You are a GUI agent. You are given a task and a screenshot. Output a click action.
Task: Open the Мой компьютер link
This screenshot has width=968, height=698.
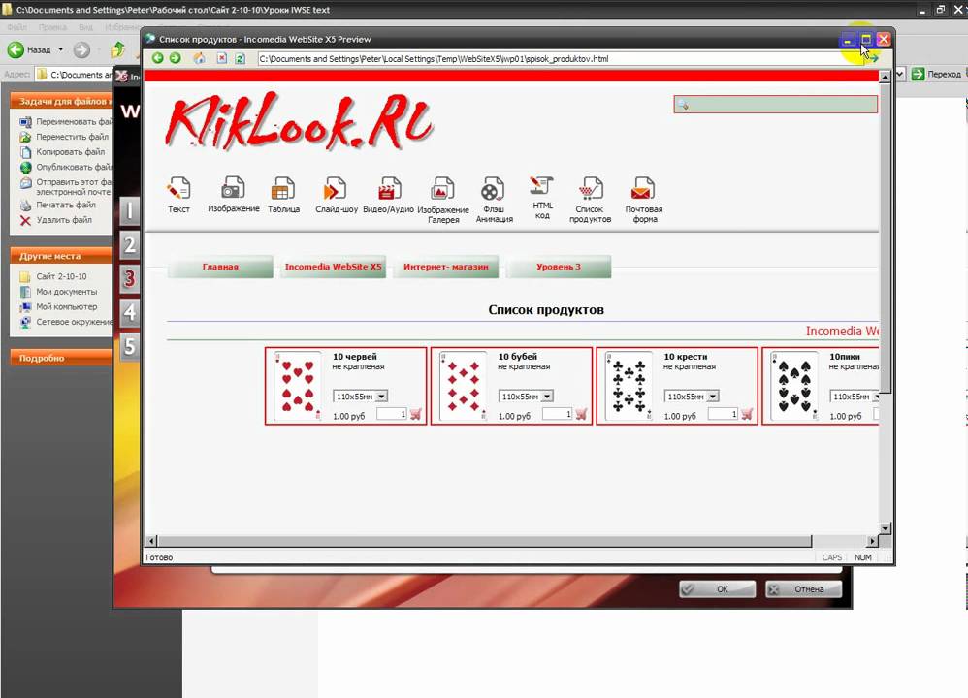click(66, 306)
